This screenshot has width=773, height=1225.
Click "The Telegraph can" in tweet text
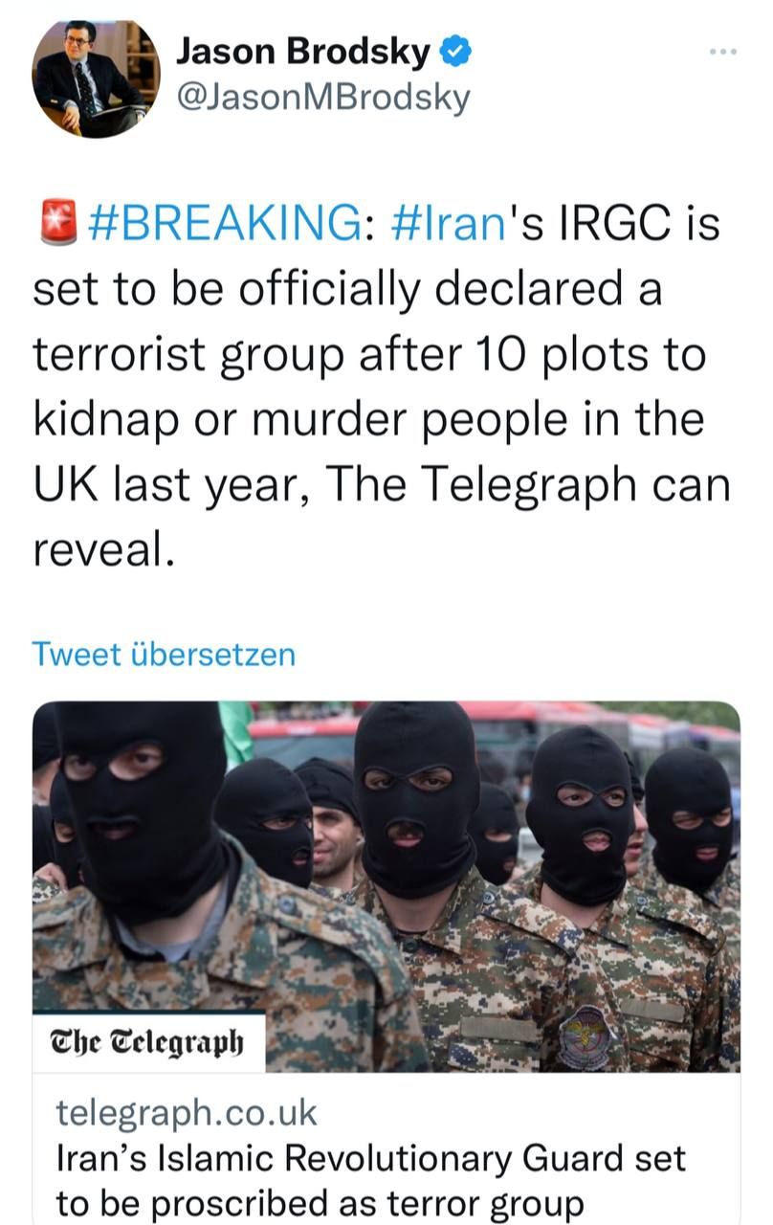point(529,484)
